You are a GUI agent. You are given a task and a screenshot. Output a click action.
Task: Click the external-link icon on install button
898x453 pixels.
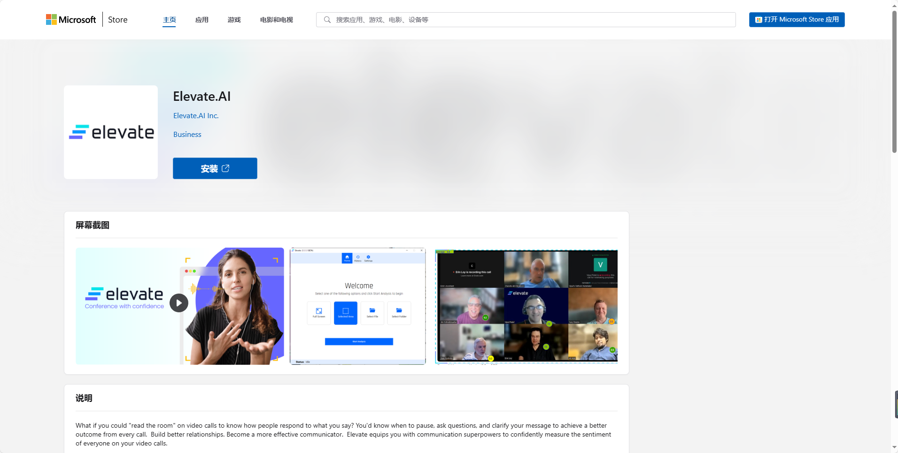point(225,168)
